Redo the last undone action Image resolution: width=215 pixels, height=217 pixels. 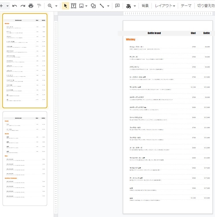pos(23,6)
